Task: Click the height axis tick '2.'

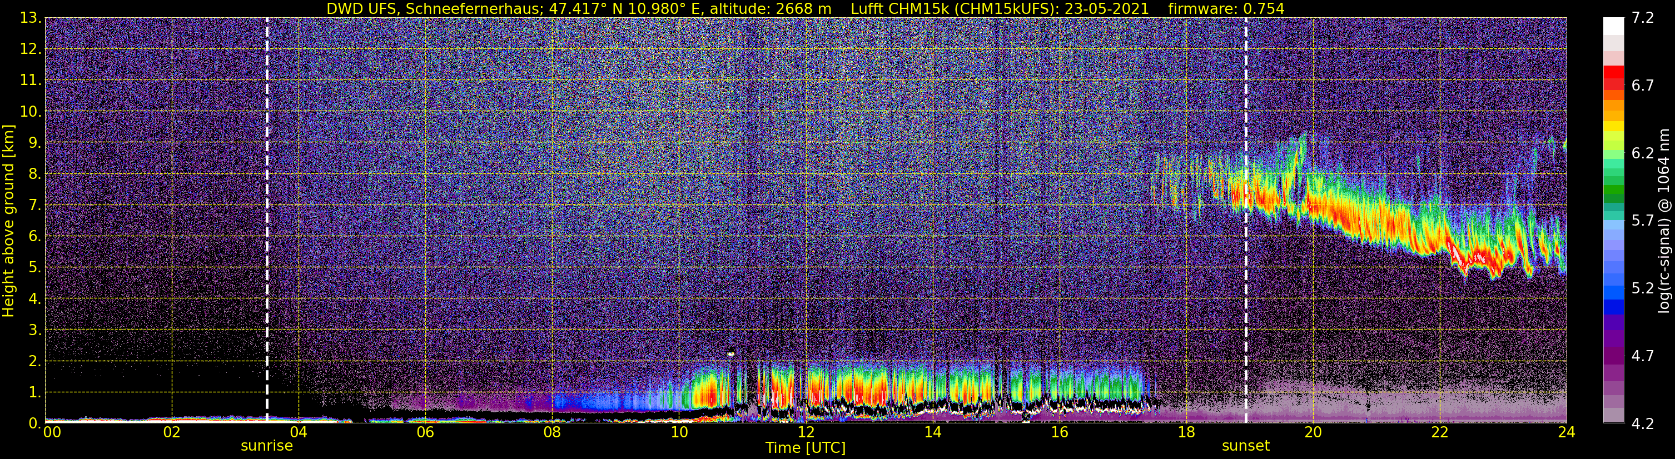Action: tap(35, 362)
